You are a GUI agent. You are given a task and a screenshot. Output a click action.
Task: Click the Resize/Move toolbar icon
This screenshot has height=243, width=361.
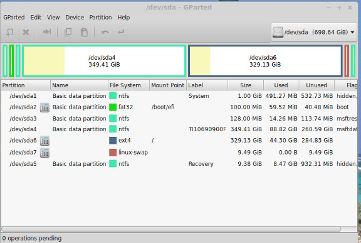47,32
